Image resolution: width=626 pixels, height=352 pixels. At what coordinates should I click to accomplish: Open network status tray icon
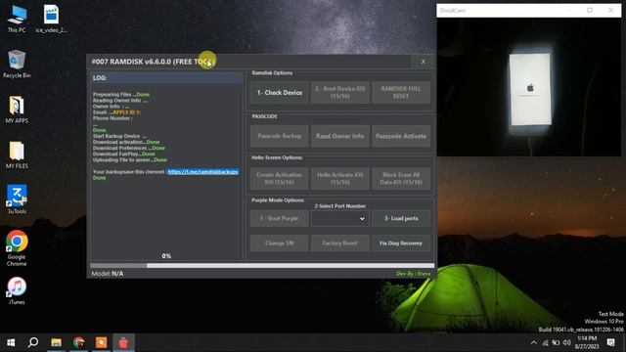tap(545, 343)
